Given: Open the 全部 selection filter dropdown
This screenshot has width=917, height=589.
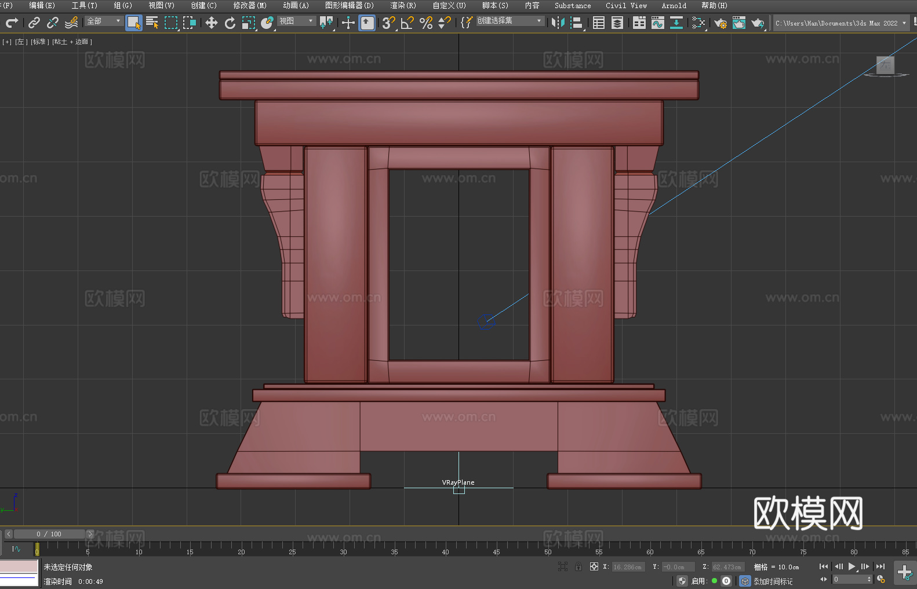Looking at the screenshot, I should click(x=104, y=21).
